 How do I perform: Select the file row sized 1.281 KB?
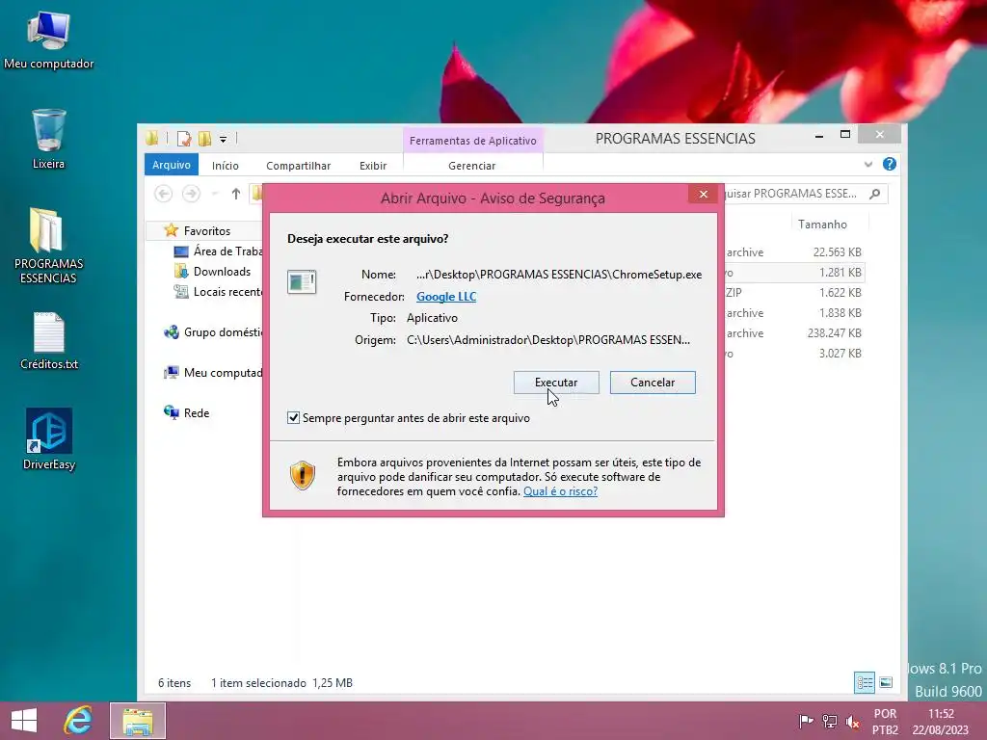794,273
